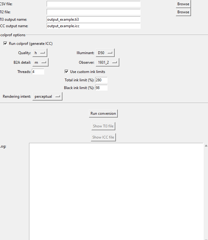Click inside the Log text area

(x=116, y=191)
